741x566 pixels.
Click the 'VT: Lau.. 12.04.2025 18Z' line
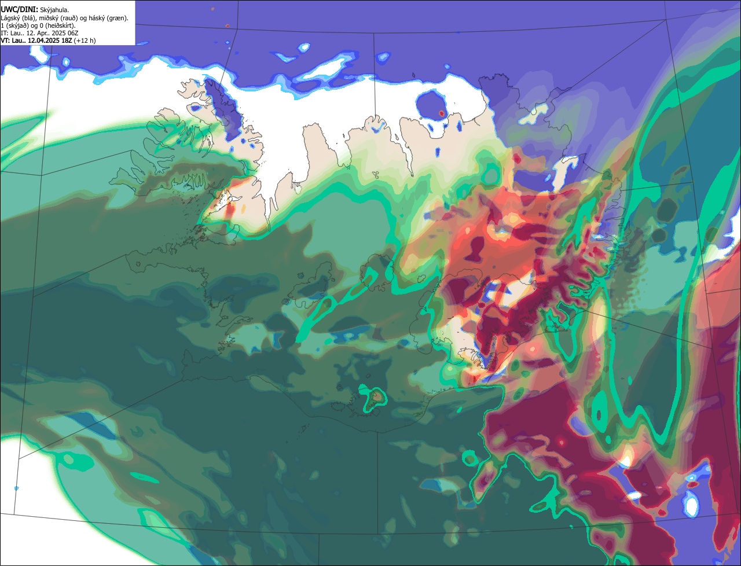(48, 41)
